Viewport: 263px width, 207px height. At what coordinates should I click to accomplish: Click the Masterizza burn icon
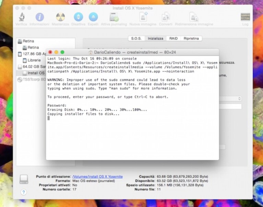[x=60, y=17]
